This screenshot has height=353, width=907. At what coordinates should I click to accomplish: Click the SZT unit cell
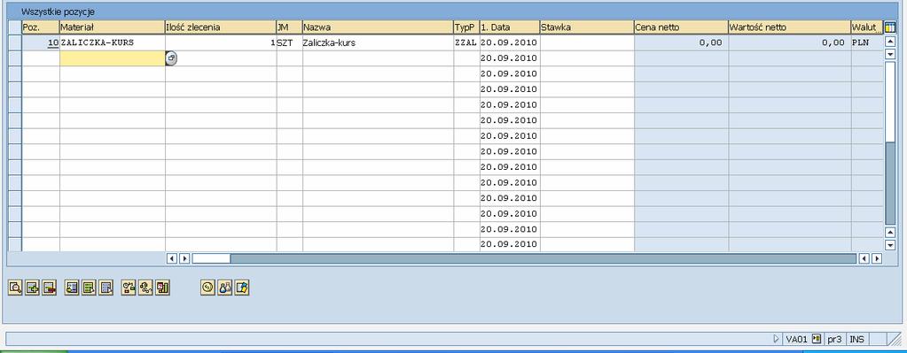pyautogui.click(x=289, y=42)
